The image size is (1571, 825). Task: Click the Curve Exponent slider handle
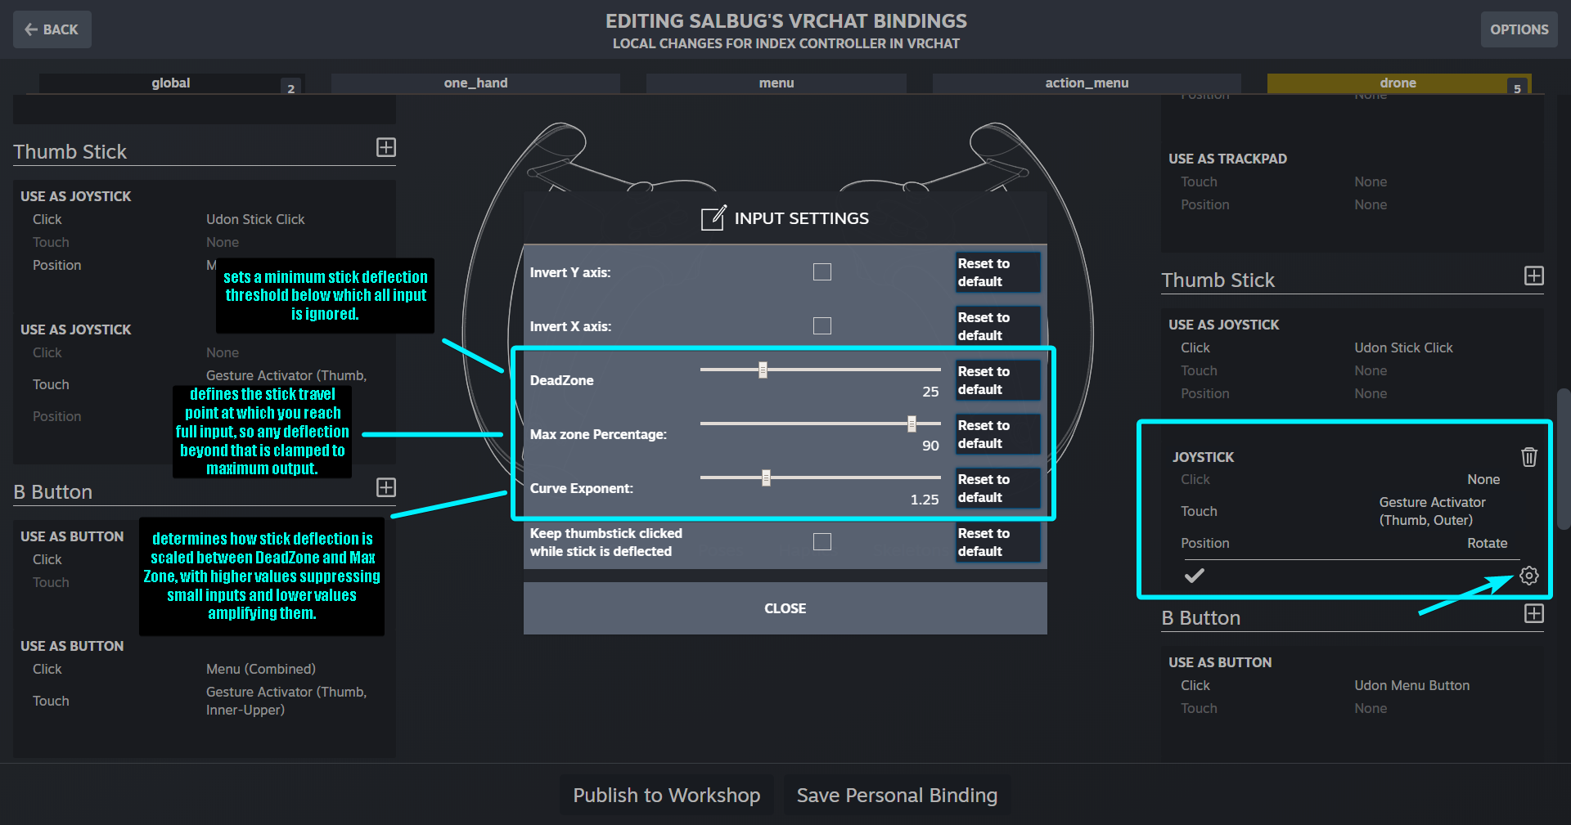766,478
